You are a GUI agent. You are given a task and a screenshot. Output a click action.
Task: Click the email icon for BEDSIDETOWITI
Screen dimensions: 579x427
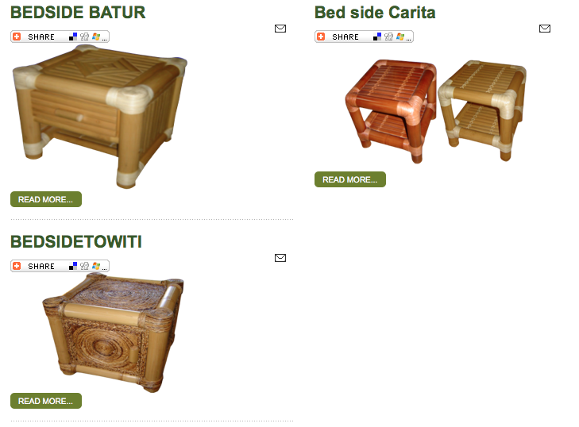coord(280,258)
